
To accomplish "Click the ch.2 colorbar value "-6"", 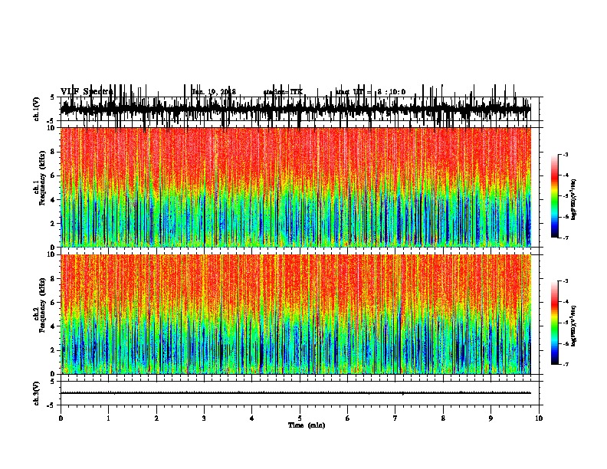I will (x=565, y=343).
